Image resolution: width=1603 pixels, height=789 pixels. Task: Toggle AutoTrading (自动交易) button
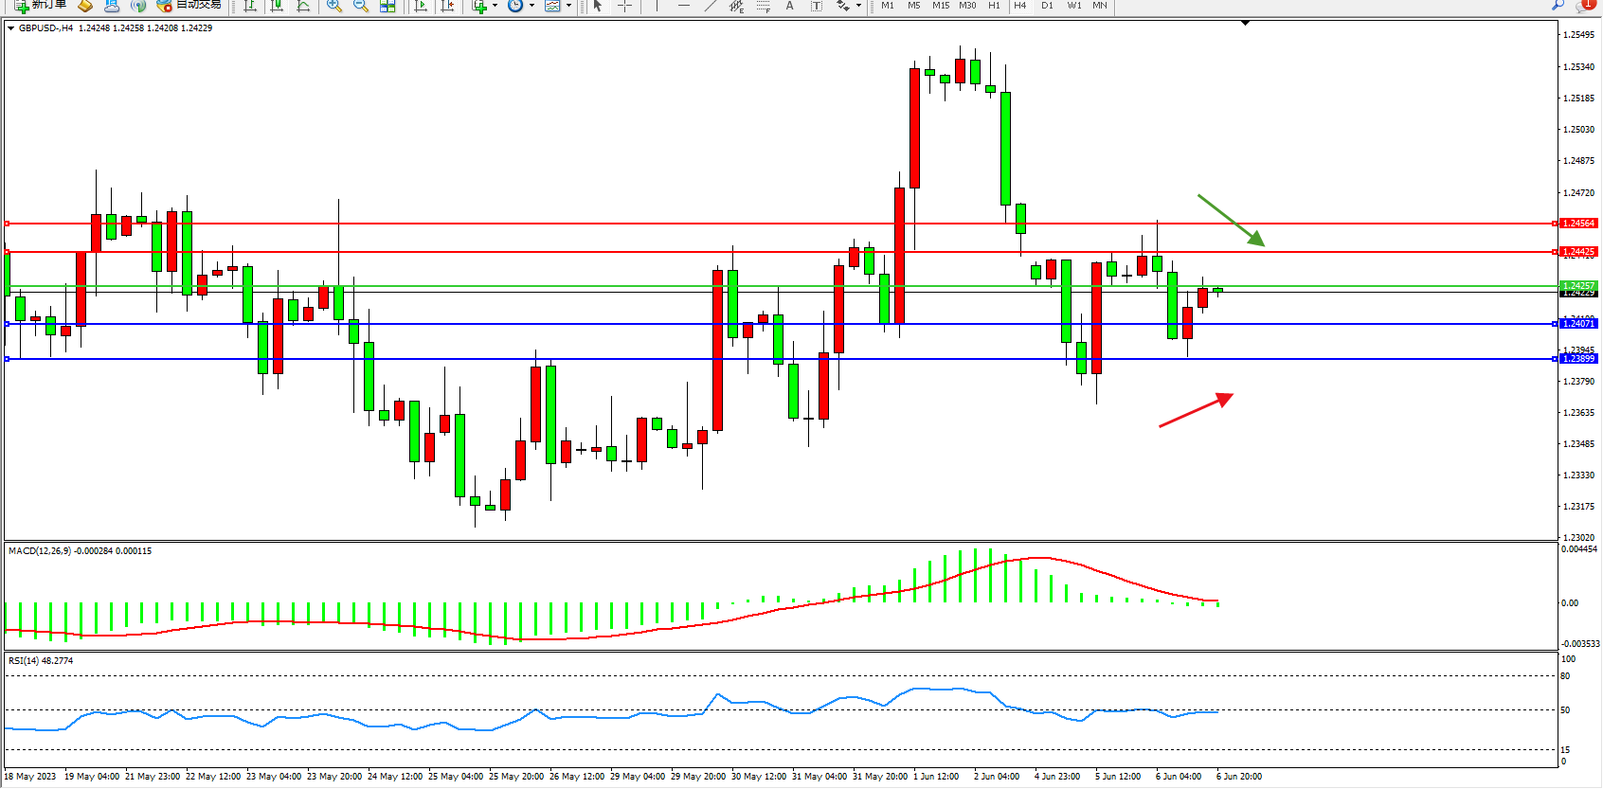pos(189,5)
